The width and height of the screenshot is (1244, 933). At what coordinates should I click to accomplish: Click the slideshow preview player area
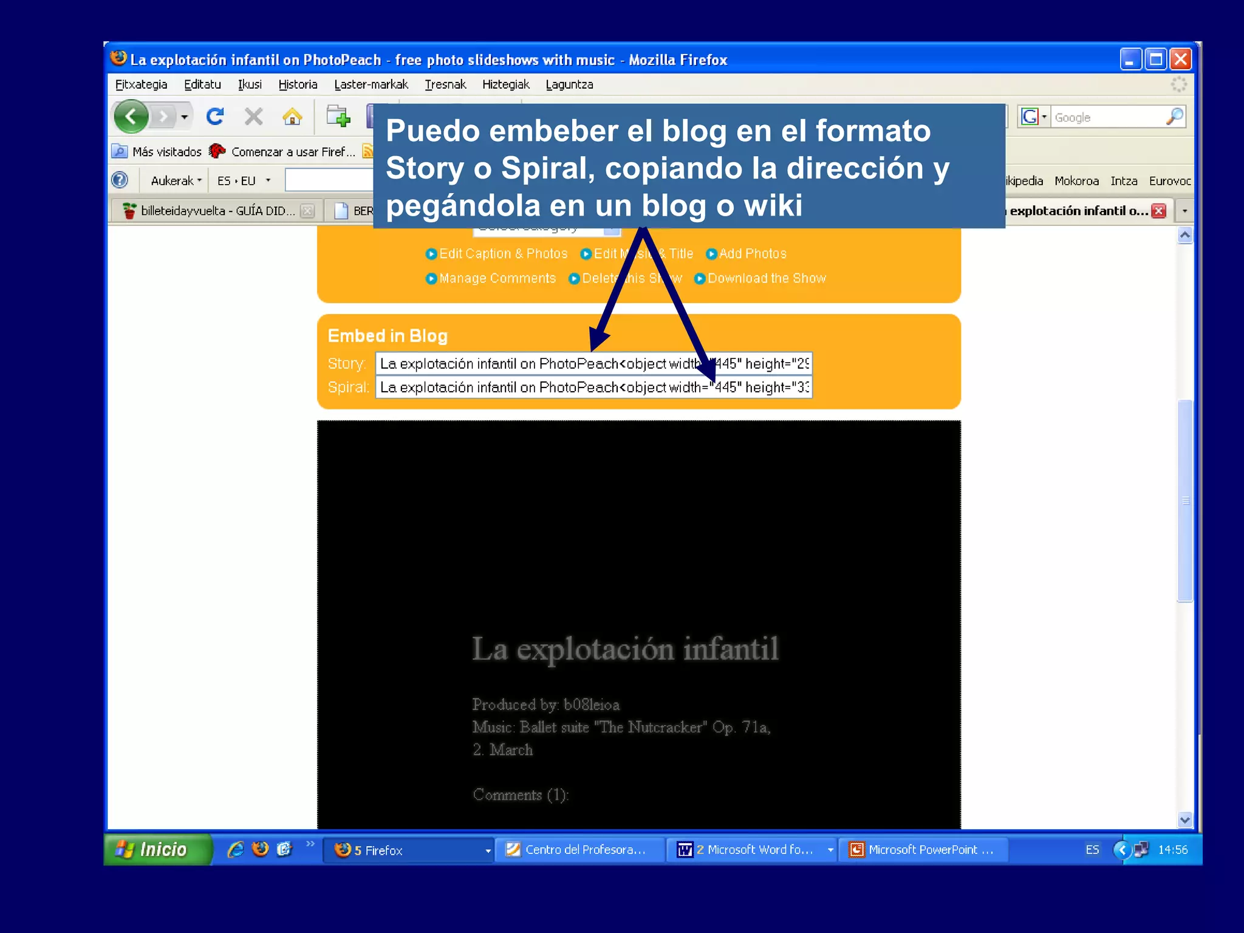(x=639, y=624)
